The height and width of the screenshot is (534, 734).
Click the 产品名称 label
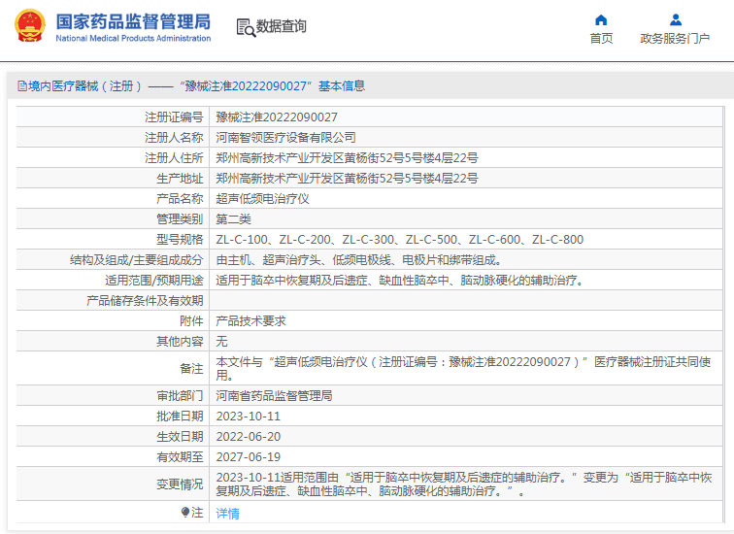[x=180, y=199]
